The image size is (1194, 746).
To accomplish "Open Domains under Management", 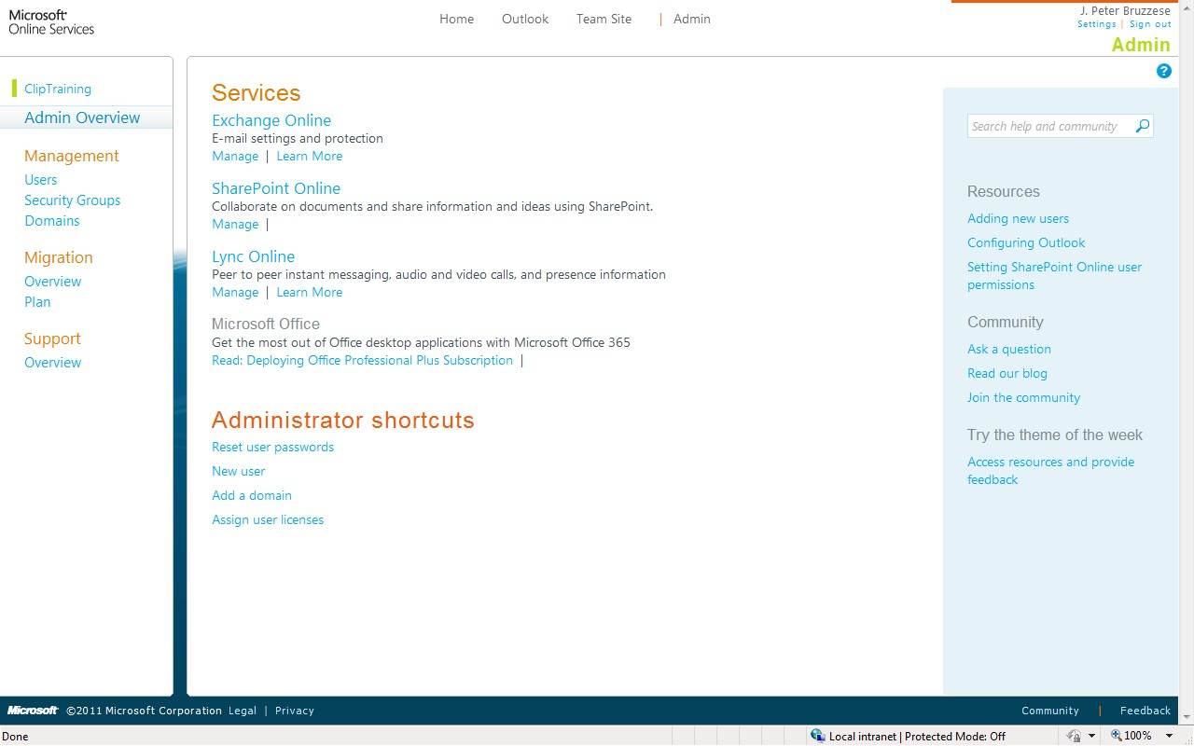I will click(51, 221).
